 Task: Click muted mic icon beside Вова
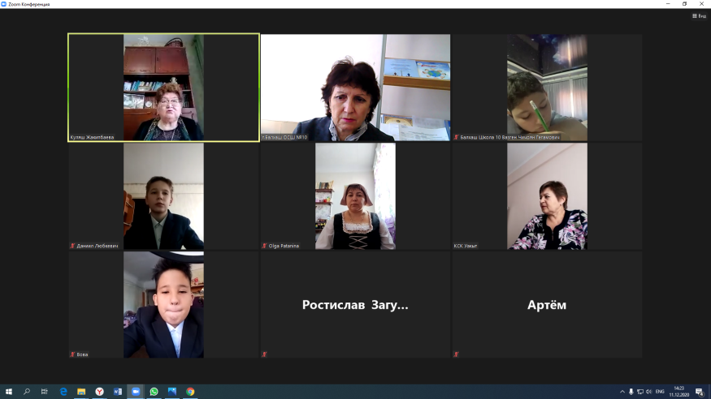(x=73, y=354)
